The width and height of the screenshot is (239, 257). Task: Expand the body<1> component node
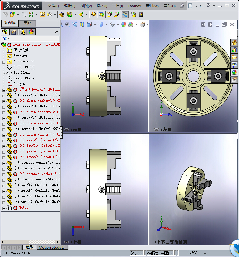point(4,90)
